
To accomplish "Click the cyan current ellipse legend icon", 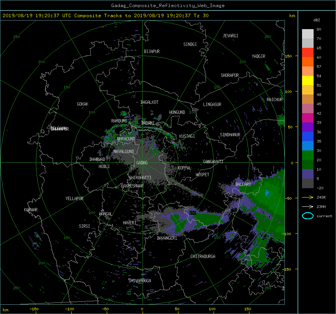I will pyautogui.click(x=308, y=216).
